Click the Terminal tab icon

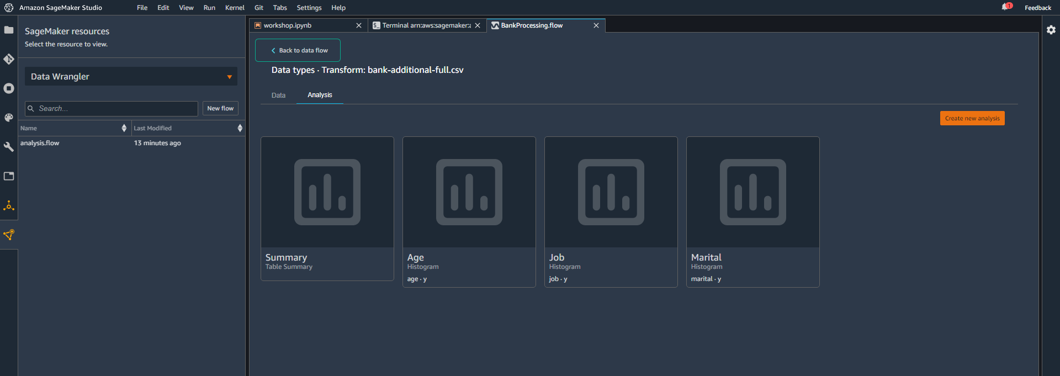click(377, 25)
